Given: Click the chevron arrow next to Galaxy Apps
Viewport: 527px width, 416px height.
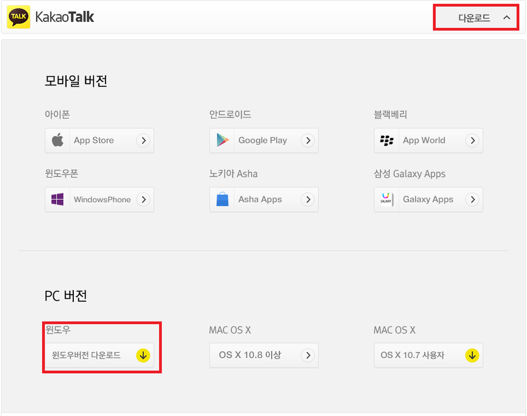Looking at the screenshot, I should pyautogui.click(x=472, y=200).
